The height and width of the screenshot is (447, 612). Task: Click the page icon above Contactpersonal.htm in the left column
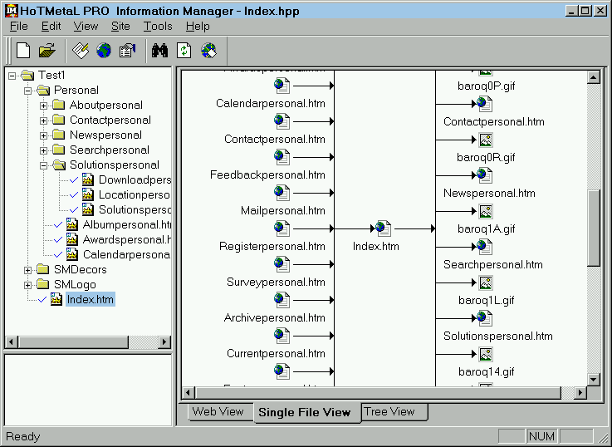click(282, 121)
